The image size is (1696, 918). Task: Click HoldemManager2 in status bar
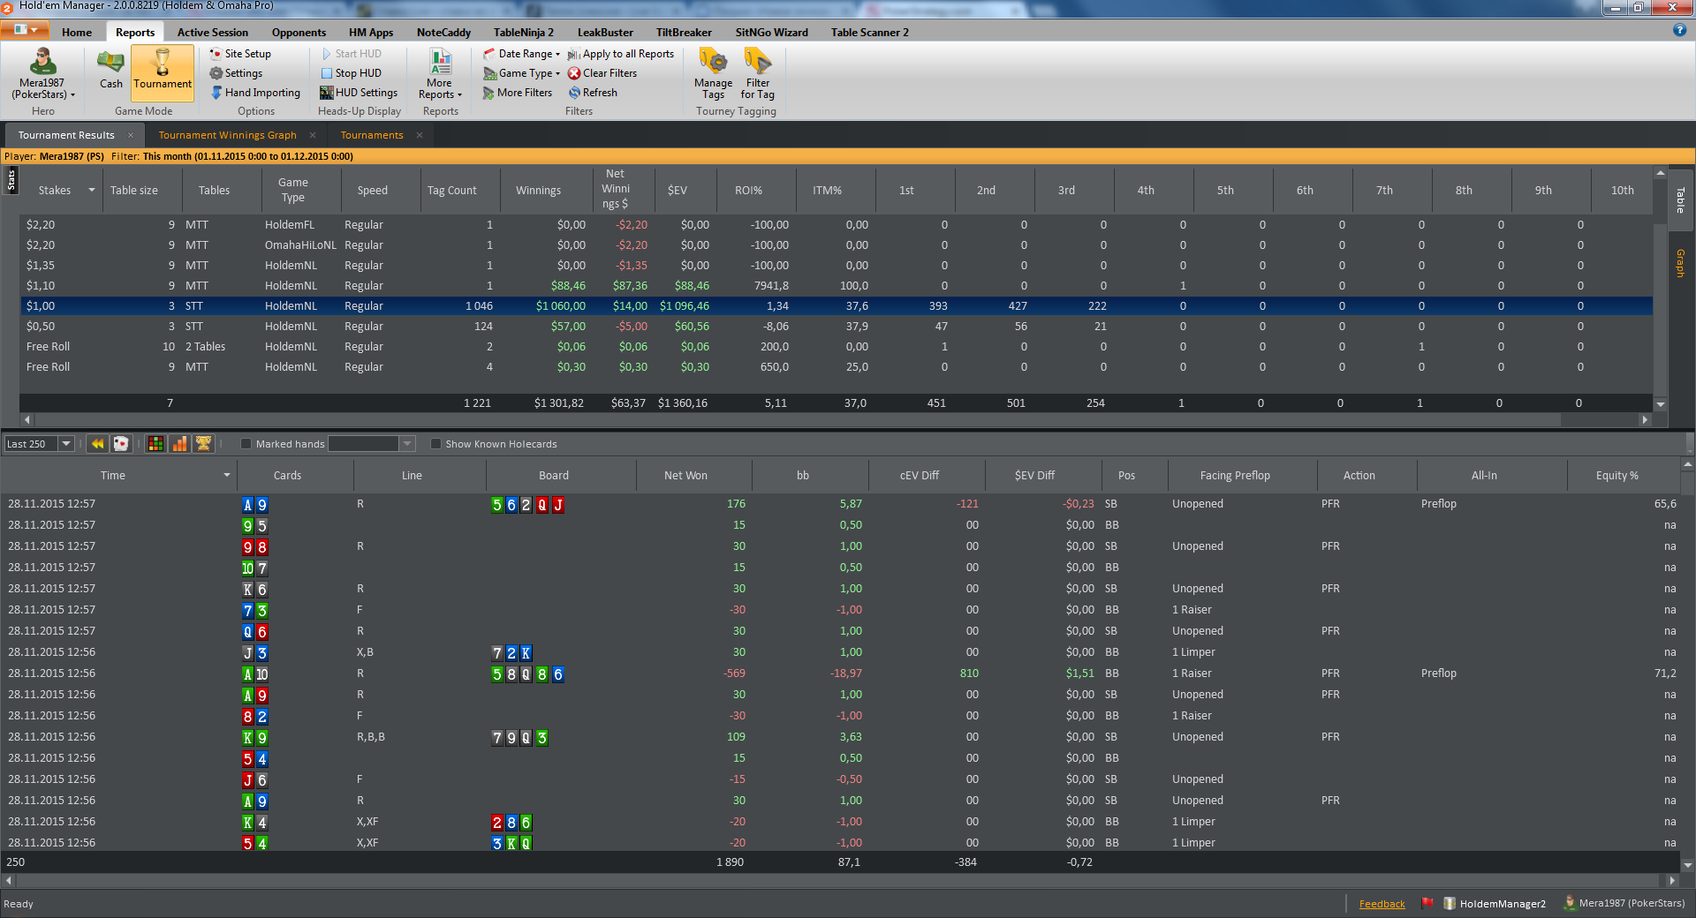[1495, 904]
